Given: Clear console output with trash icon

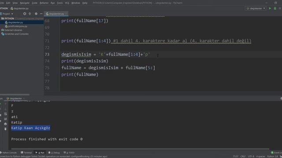Looking at the screenshot, I should point(5,129).
